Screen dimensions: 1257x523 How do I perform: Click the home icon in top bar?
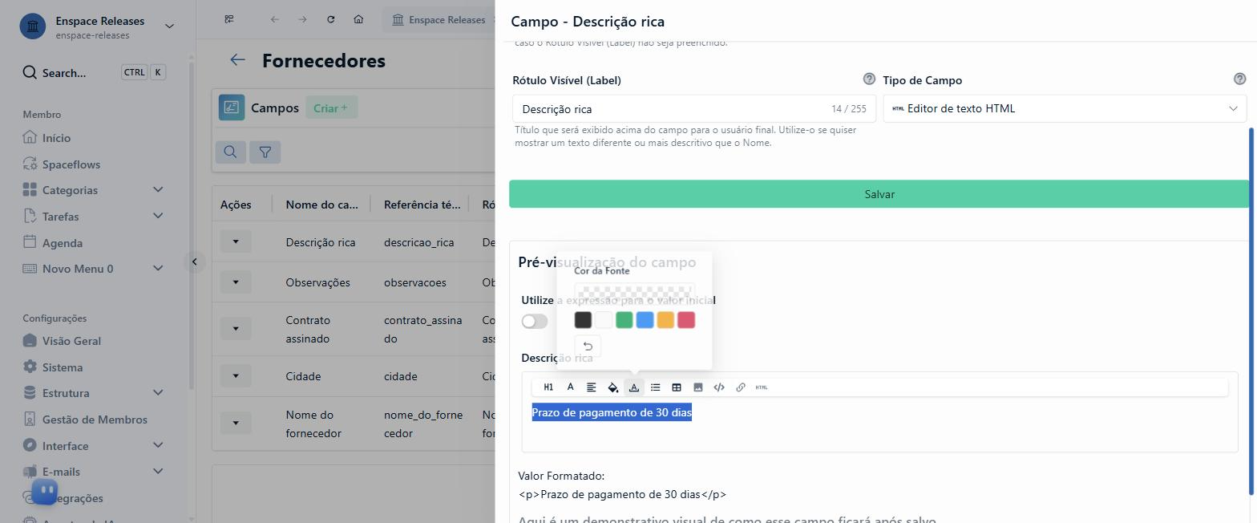358,19
